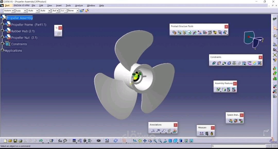Open the Insert menu
This screenshot has height=149, width=278.
(59, 5)
